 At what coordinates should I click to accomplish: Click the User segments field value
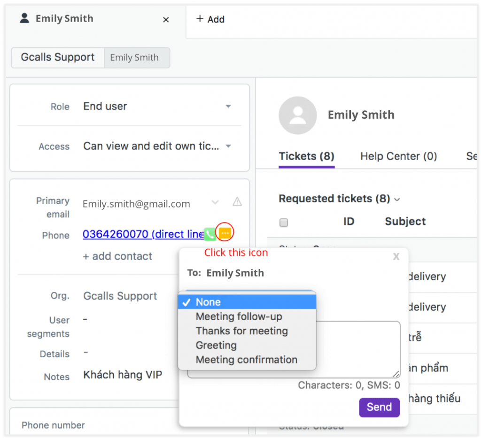[85, 320]
